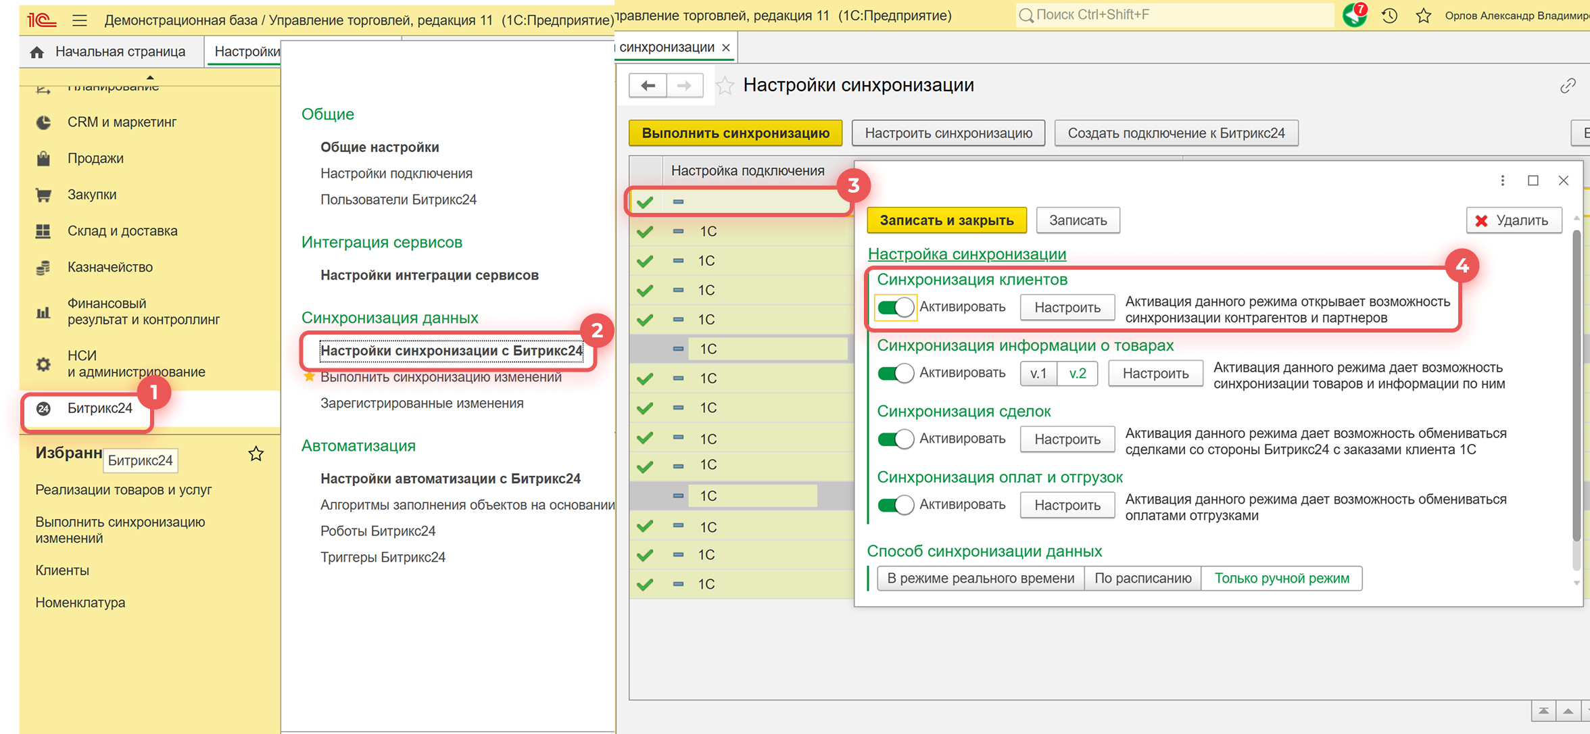The width and height of the screenshot is (1590, 734).
Task: Click Настроить синхронизацию button
Action: click(x=948, y=133)
